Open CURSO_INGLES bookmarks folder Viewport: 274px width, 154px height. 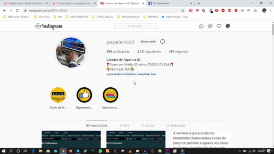coord(103,17)
